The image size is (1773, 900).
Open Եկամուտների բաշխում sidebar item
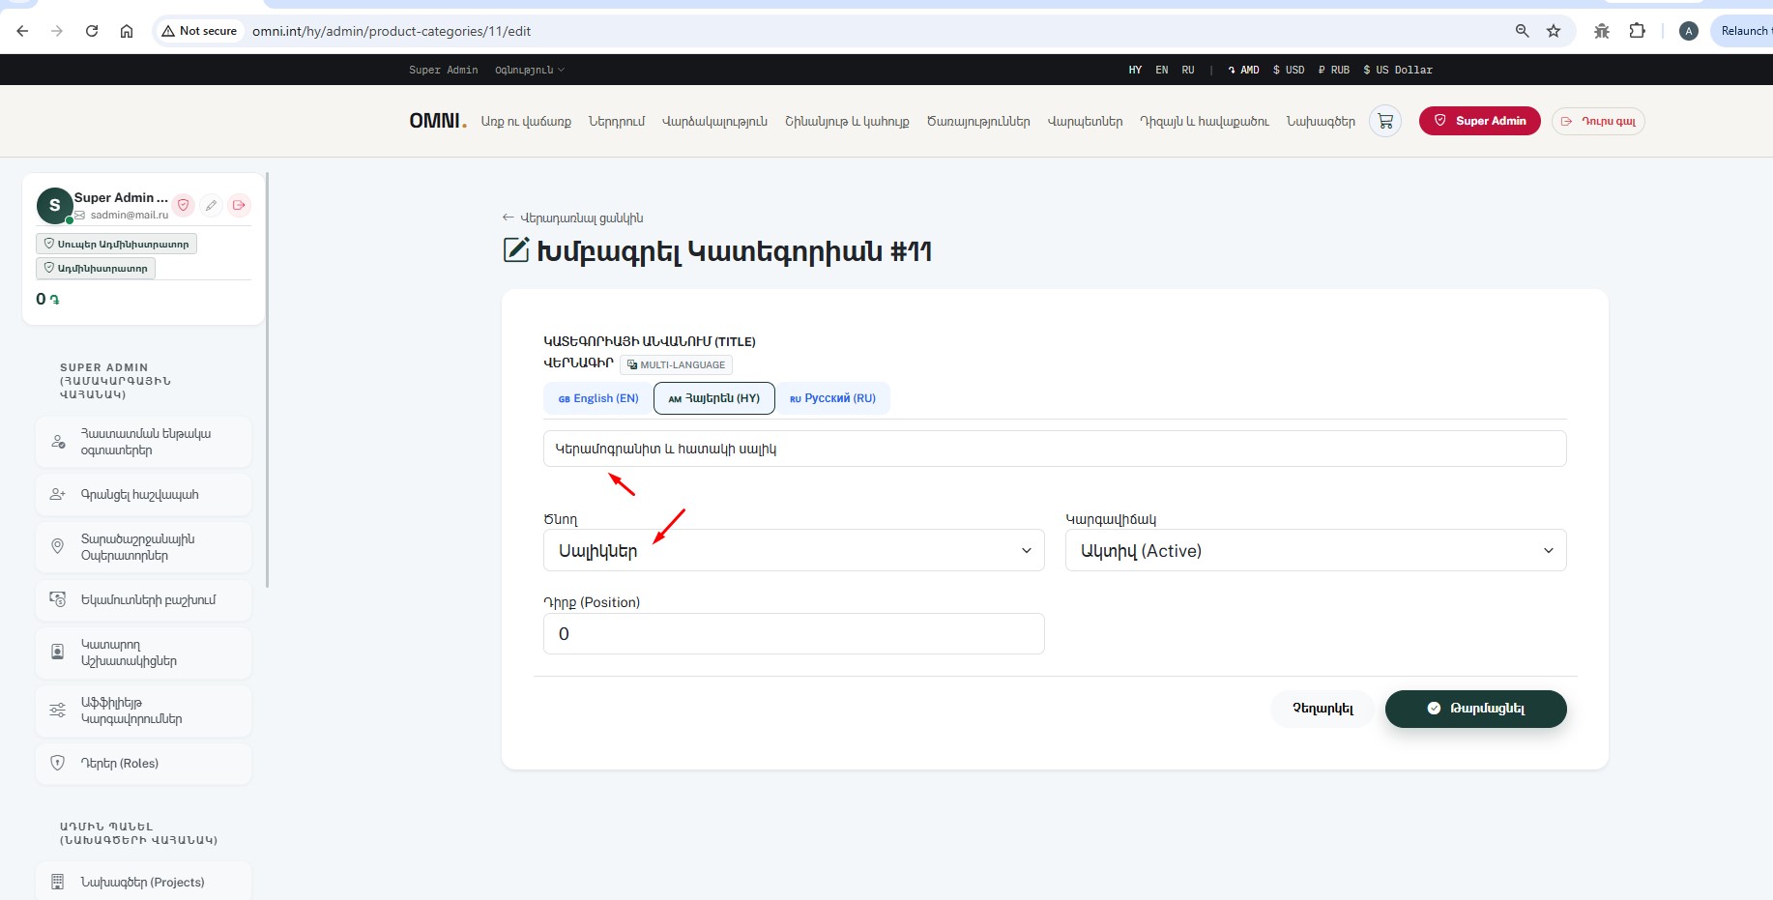pos(143,600)
